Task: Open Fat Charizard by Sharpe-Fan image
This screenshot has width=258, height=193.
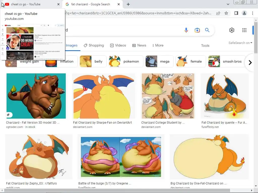Action: 104,96
